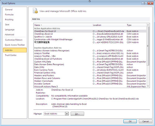The width and height of the screenshot is (155, 126).
Task: Click the add-in location path text
Action: (x=95, y=99)
